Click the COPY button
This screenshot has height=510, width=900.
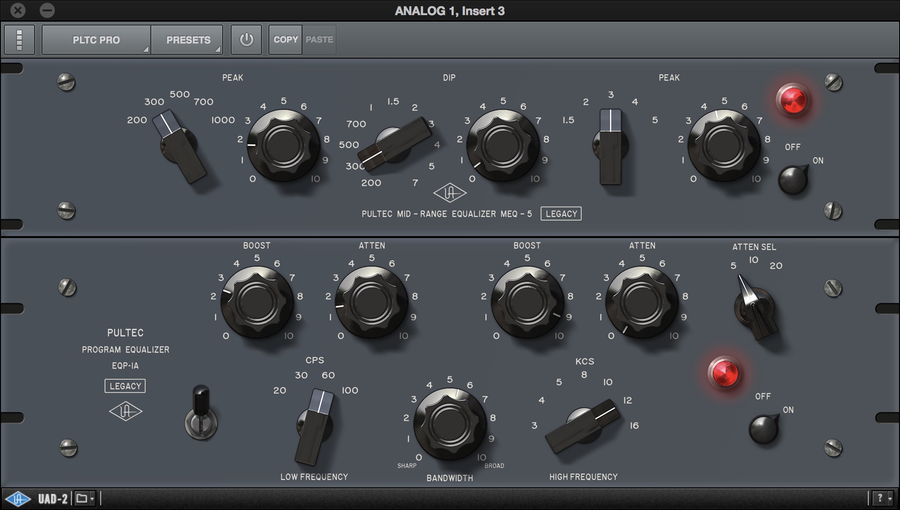286,40
